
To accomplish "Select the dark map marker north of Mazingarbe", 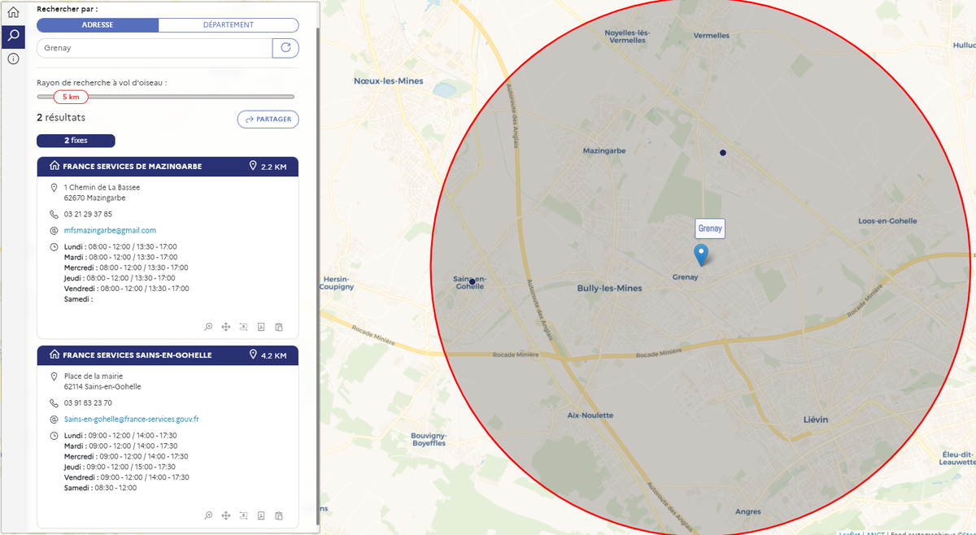I will coord(722,153).
